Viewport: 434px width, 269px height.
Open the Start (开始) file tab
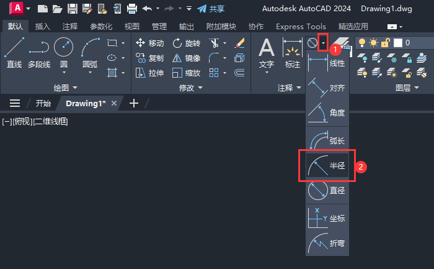[43, 104]
